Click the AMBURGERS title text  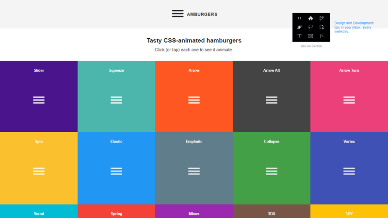pos(202,15)
